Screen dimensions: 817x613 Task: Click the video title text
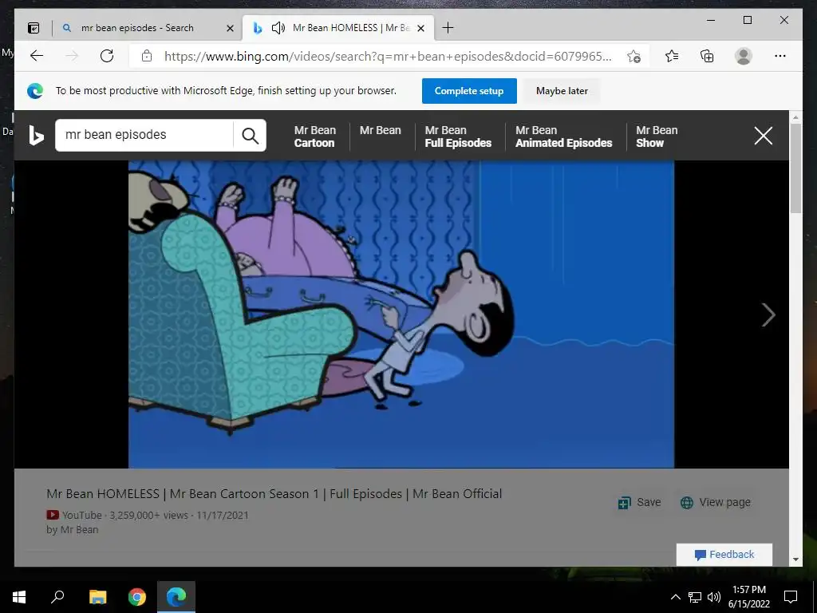(x=274, y=493)
